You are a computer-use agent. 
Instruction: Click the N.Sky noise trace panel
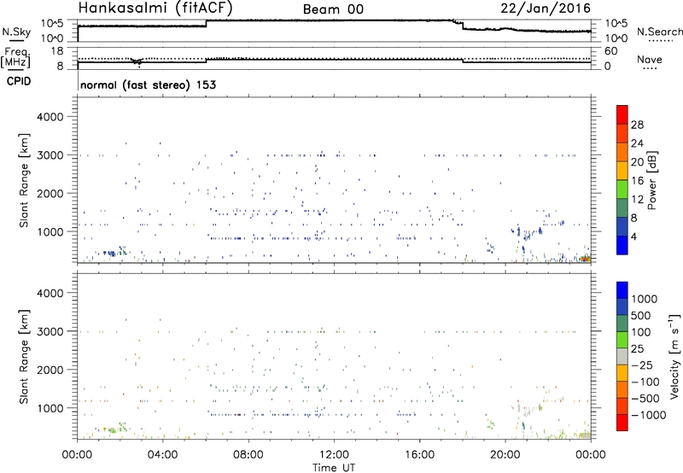334,31
